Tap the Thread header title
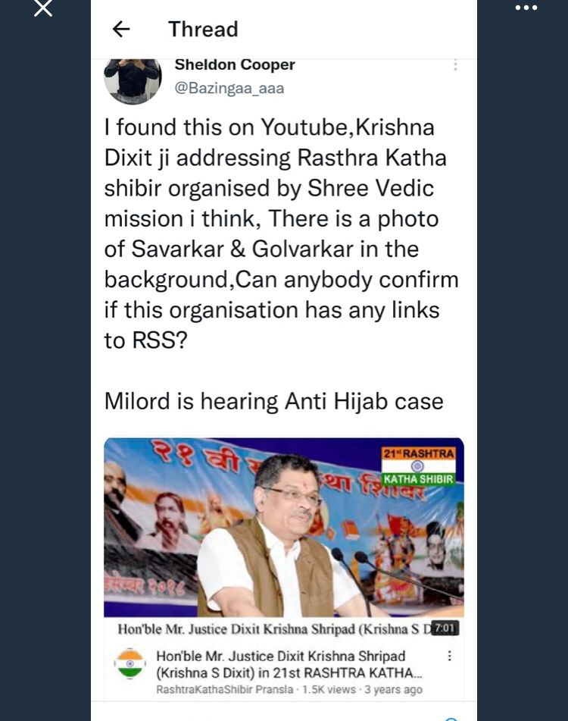Screen dimensions: 568x721 pyautogui.click(x=203, y=30)
